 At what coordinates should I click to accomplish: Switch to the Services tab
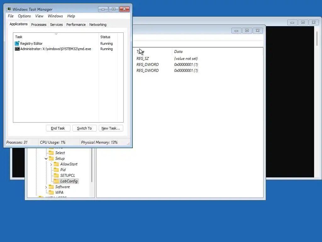tap(56, 25)
